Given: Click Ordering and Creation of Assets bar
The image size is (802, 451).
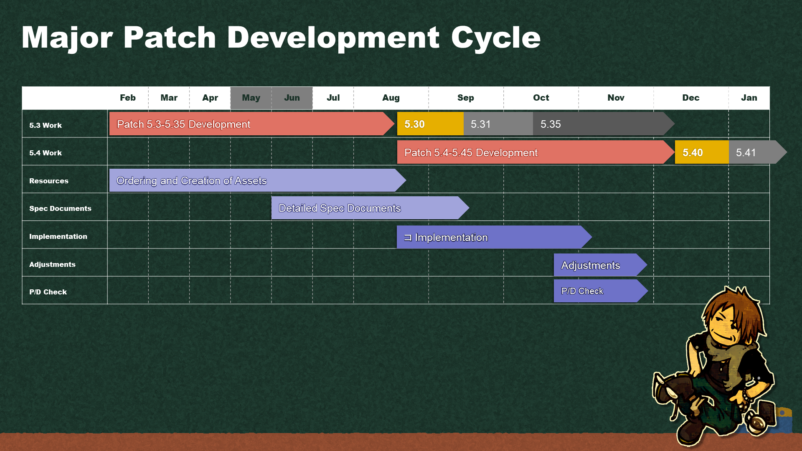Looking at the screenshot, I should point(253,180).
